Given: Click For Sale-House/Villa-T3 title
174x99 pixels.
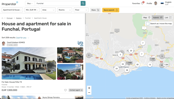Looking at the screenshot, I should (x=12, y=82).
